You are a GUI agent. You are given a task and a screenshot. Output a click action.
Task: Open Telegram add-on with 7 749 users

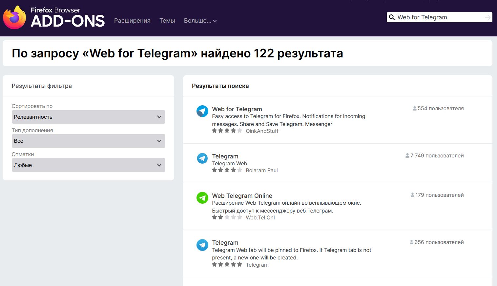click(225, 156)
